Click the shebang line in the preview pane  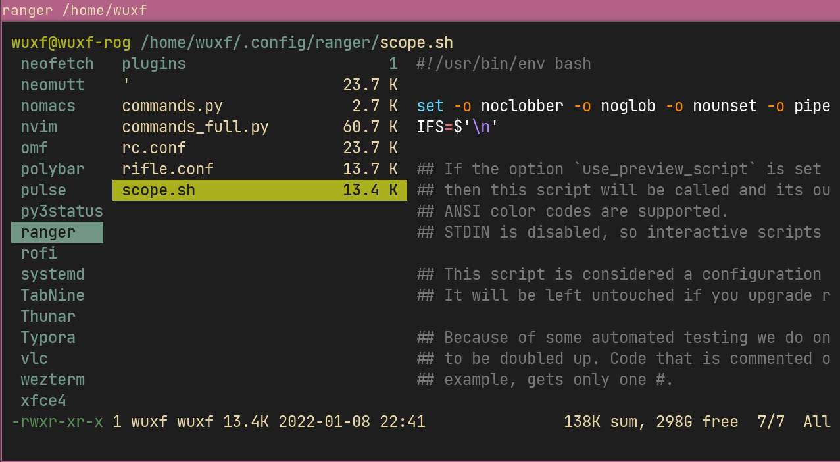pyautogui.click(x=504, y=64)
